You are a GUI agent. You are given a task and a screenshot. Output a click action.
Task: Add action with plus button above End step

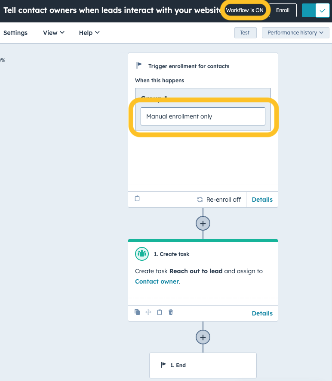click(203, 337)
